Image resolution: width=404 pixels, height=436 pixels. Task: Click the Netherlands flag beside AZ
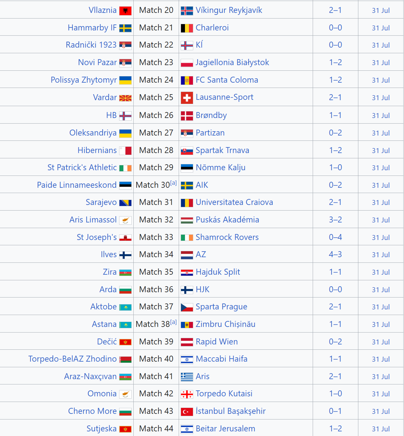click(187, 255)
